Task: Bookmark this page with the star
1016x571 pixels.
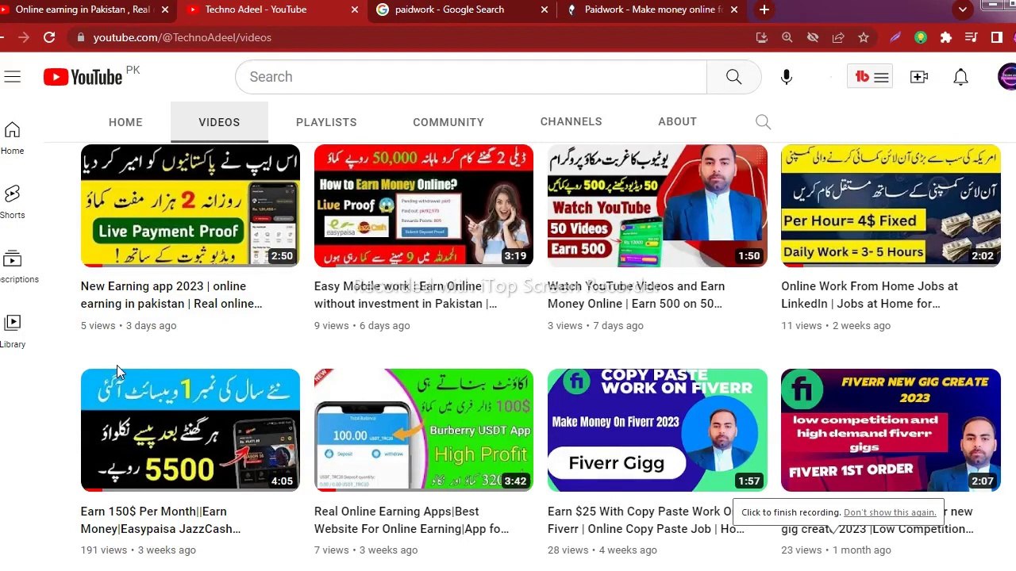Action: point(864,37)
